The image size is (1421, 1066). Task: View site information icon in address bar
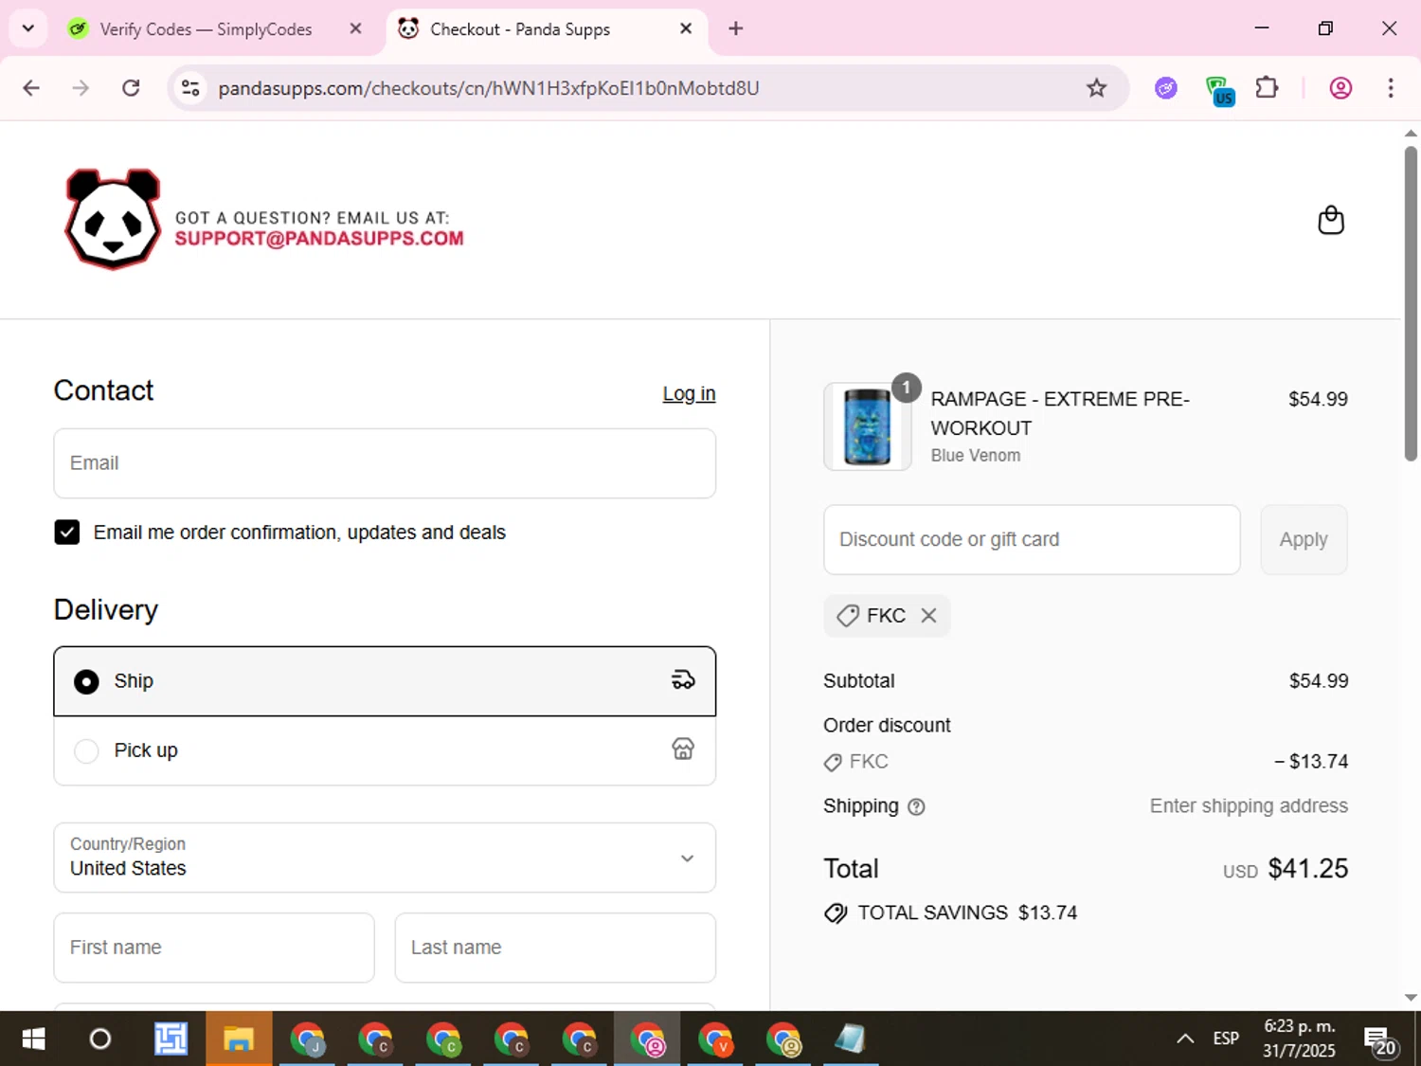click(x=190, y=88)
